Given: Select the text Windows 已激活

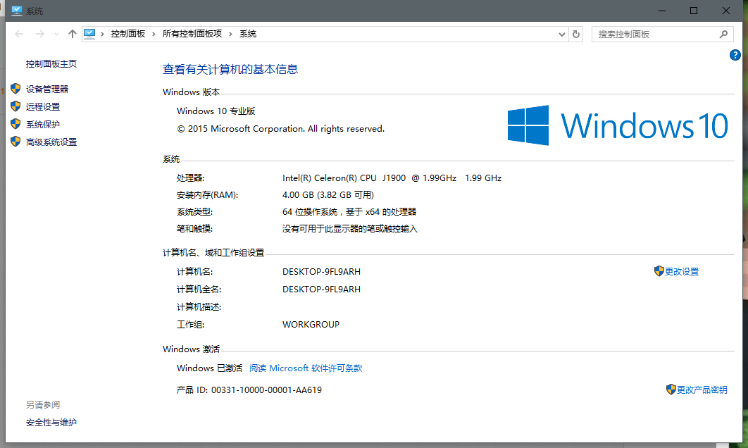Looking at the screenshot, I should pos(209,368).
